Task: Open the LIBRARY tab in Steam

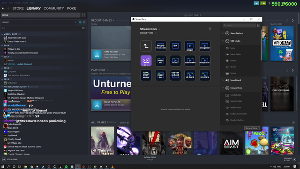Action: [x=33, y=8]
